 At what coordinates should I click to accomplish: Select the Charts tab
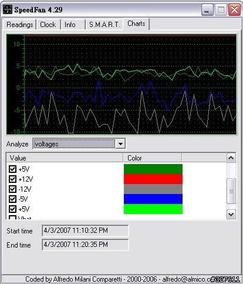pyautogui.click(x=136, y=24)
